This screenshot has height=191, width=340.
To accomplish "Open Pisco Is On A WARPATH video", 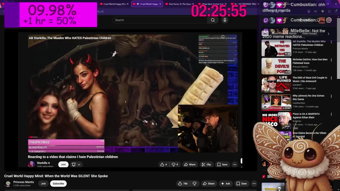I will [306, 116].
